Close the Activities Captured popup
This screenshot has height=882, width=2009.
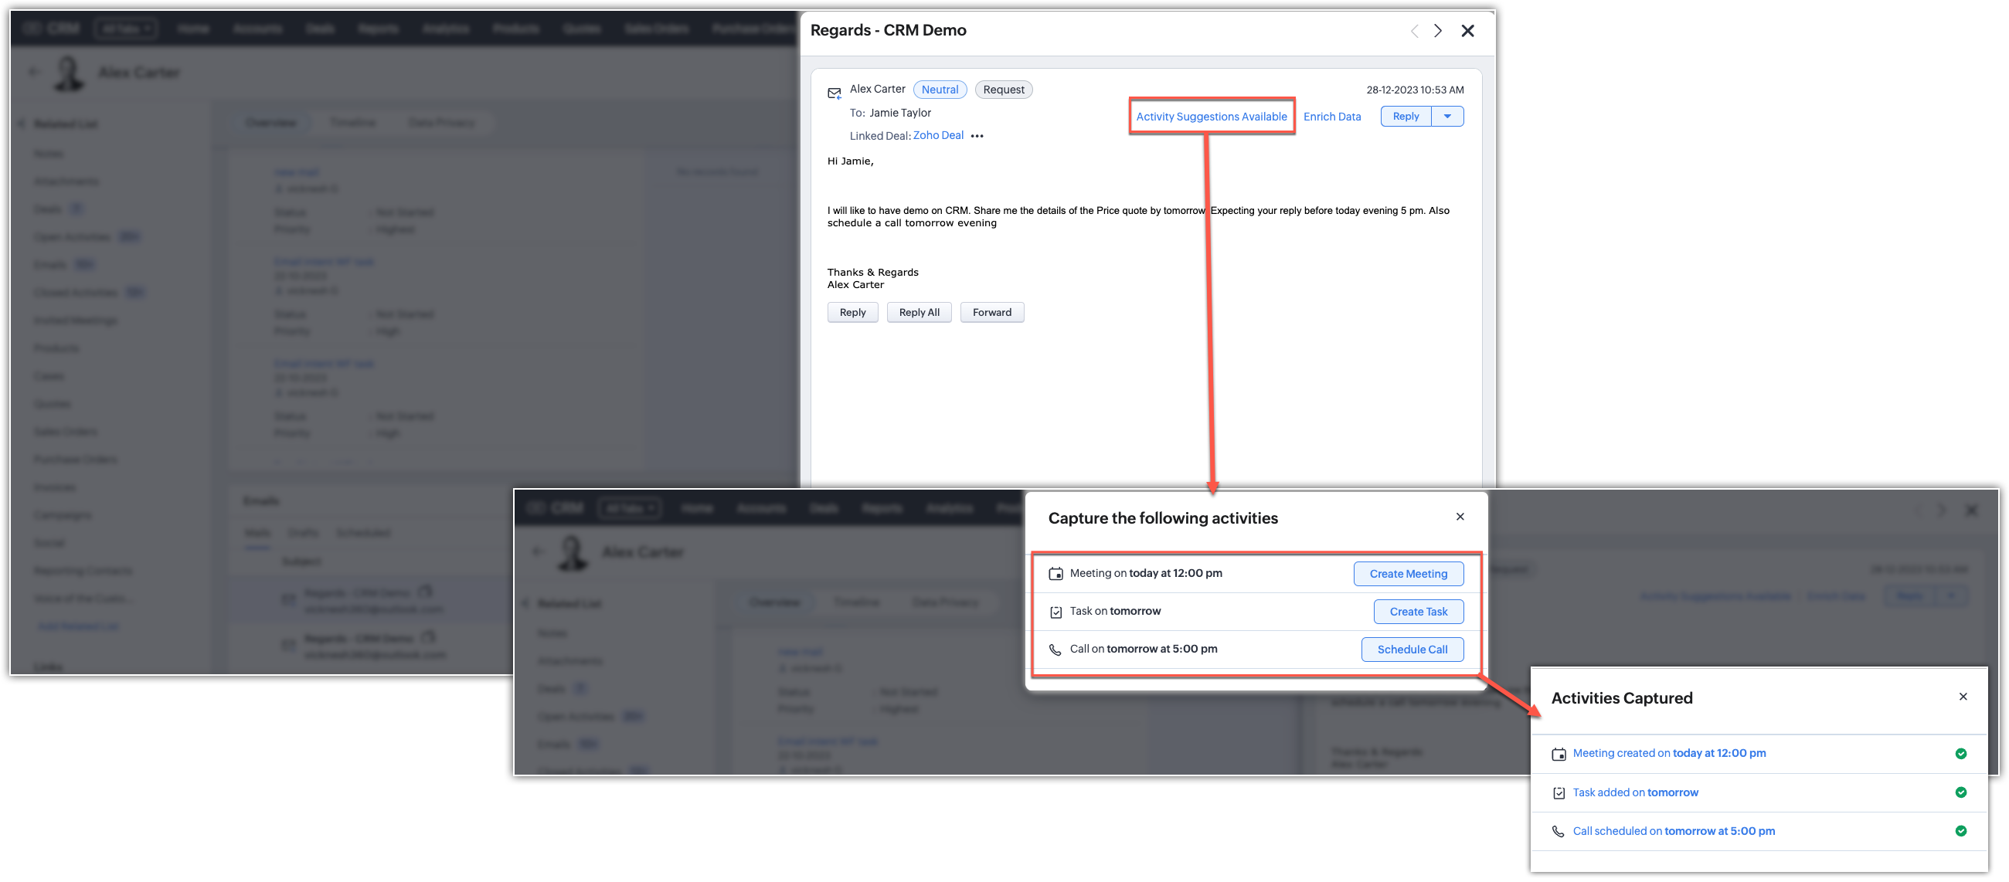1963,697
